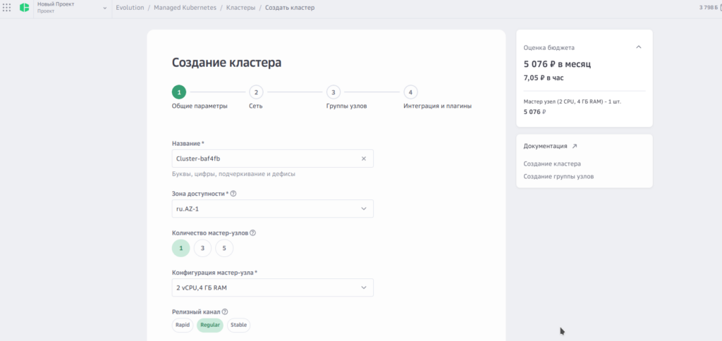
Task: Click the green Cloud logo icon
Action: (x=24, y=8)
